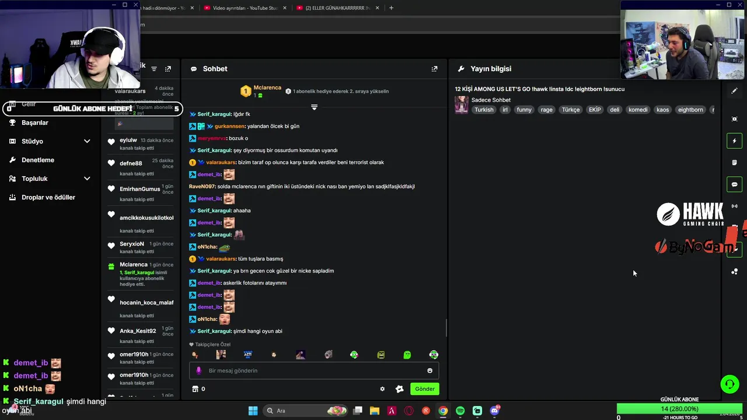
Task: Switch to the ELLER GÜNAHKARRRRR browser tab
Action: click(338, 8)
